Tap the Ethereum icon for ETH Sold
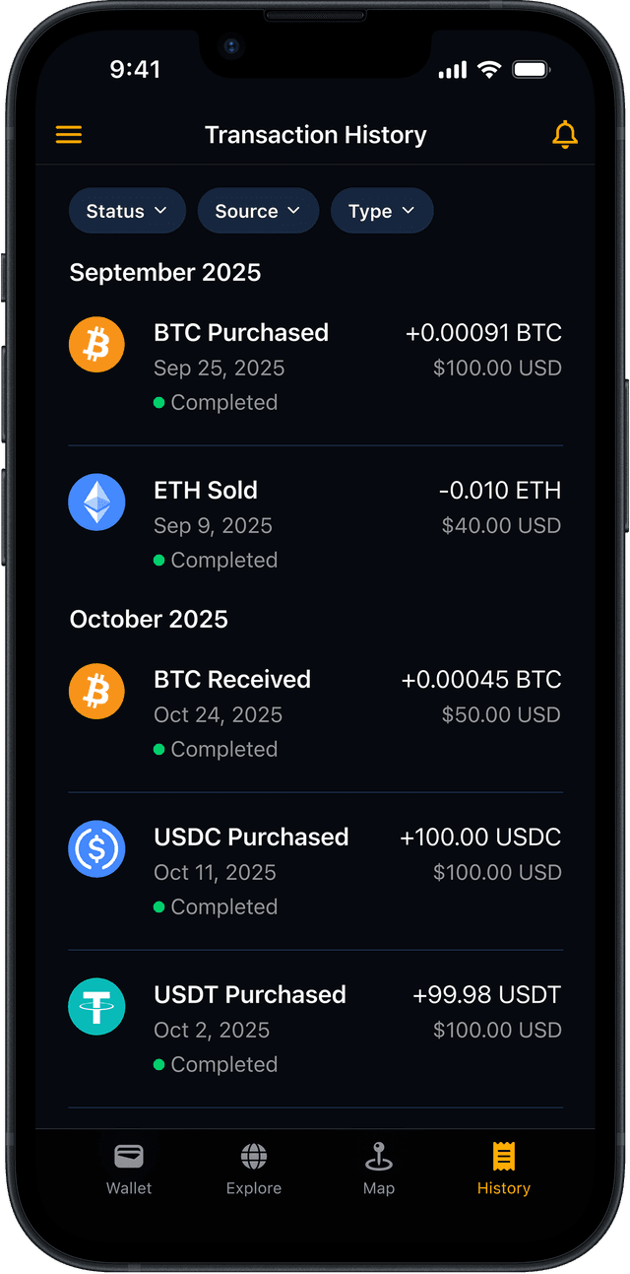 click(96, 503)
